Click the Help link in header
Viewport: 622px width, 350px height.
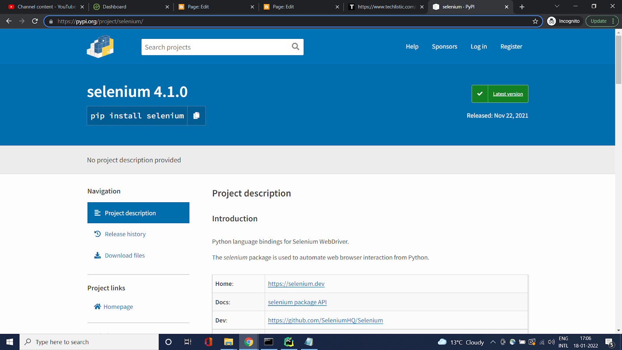(412, 47)
